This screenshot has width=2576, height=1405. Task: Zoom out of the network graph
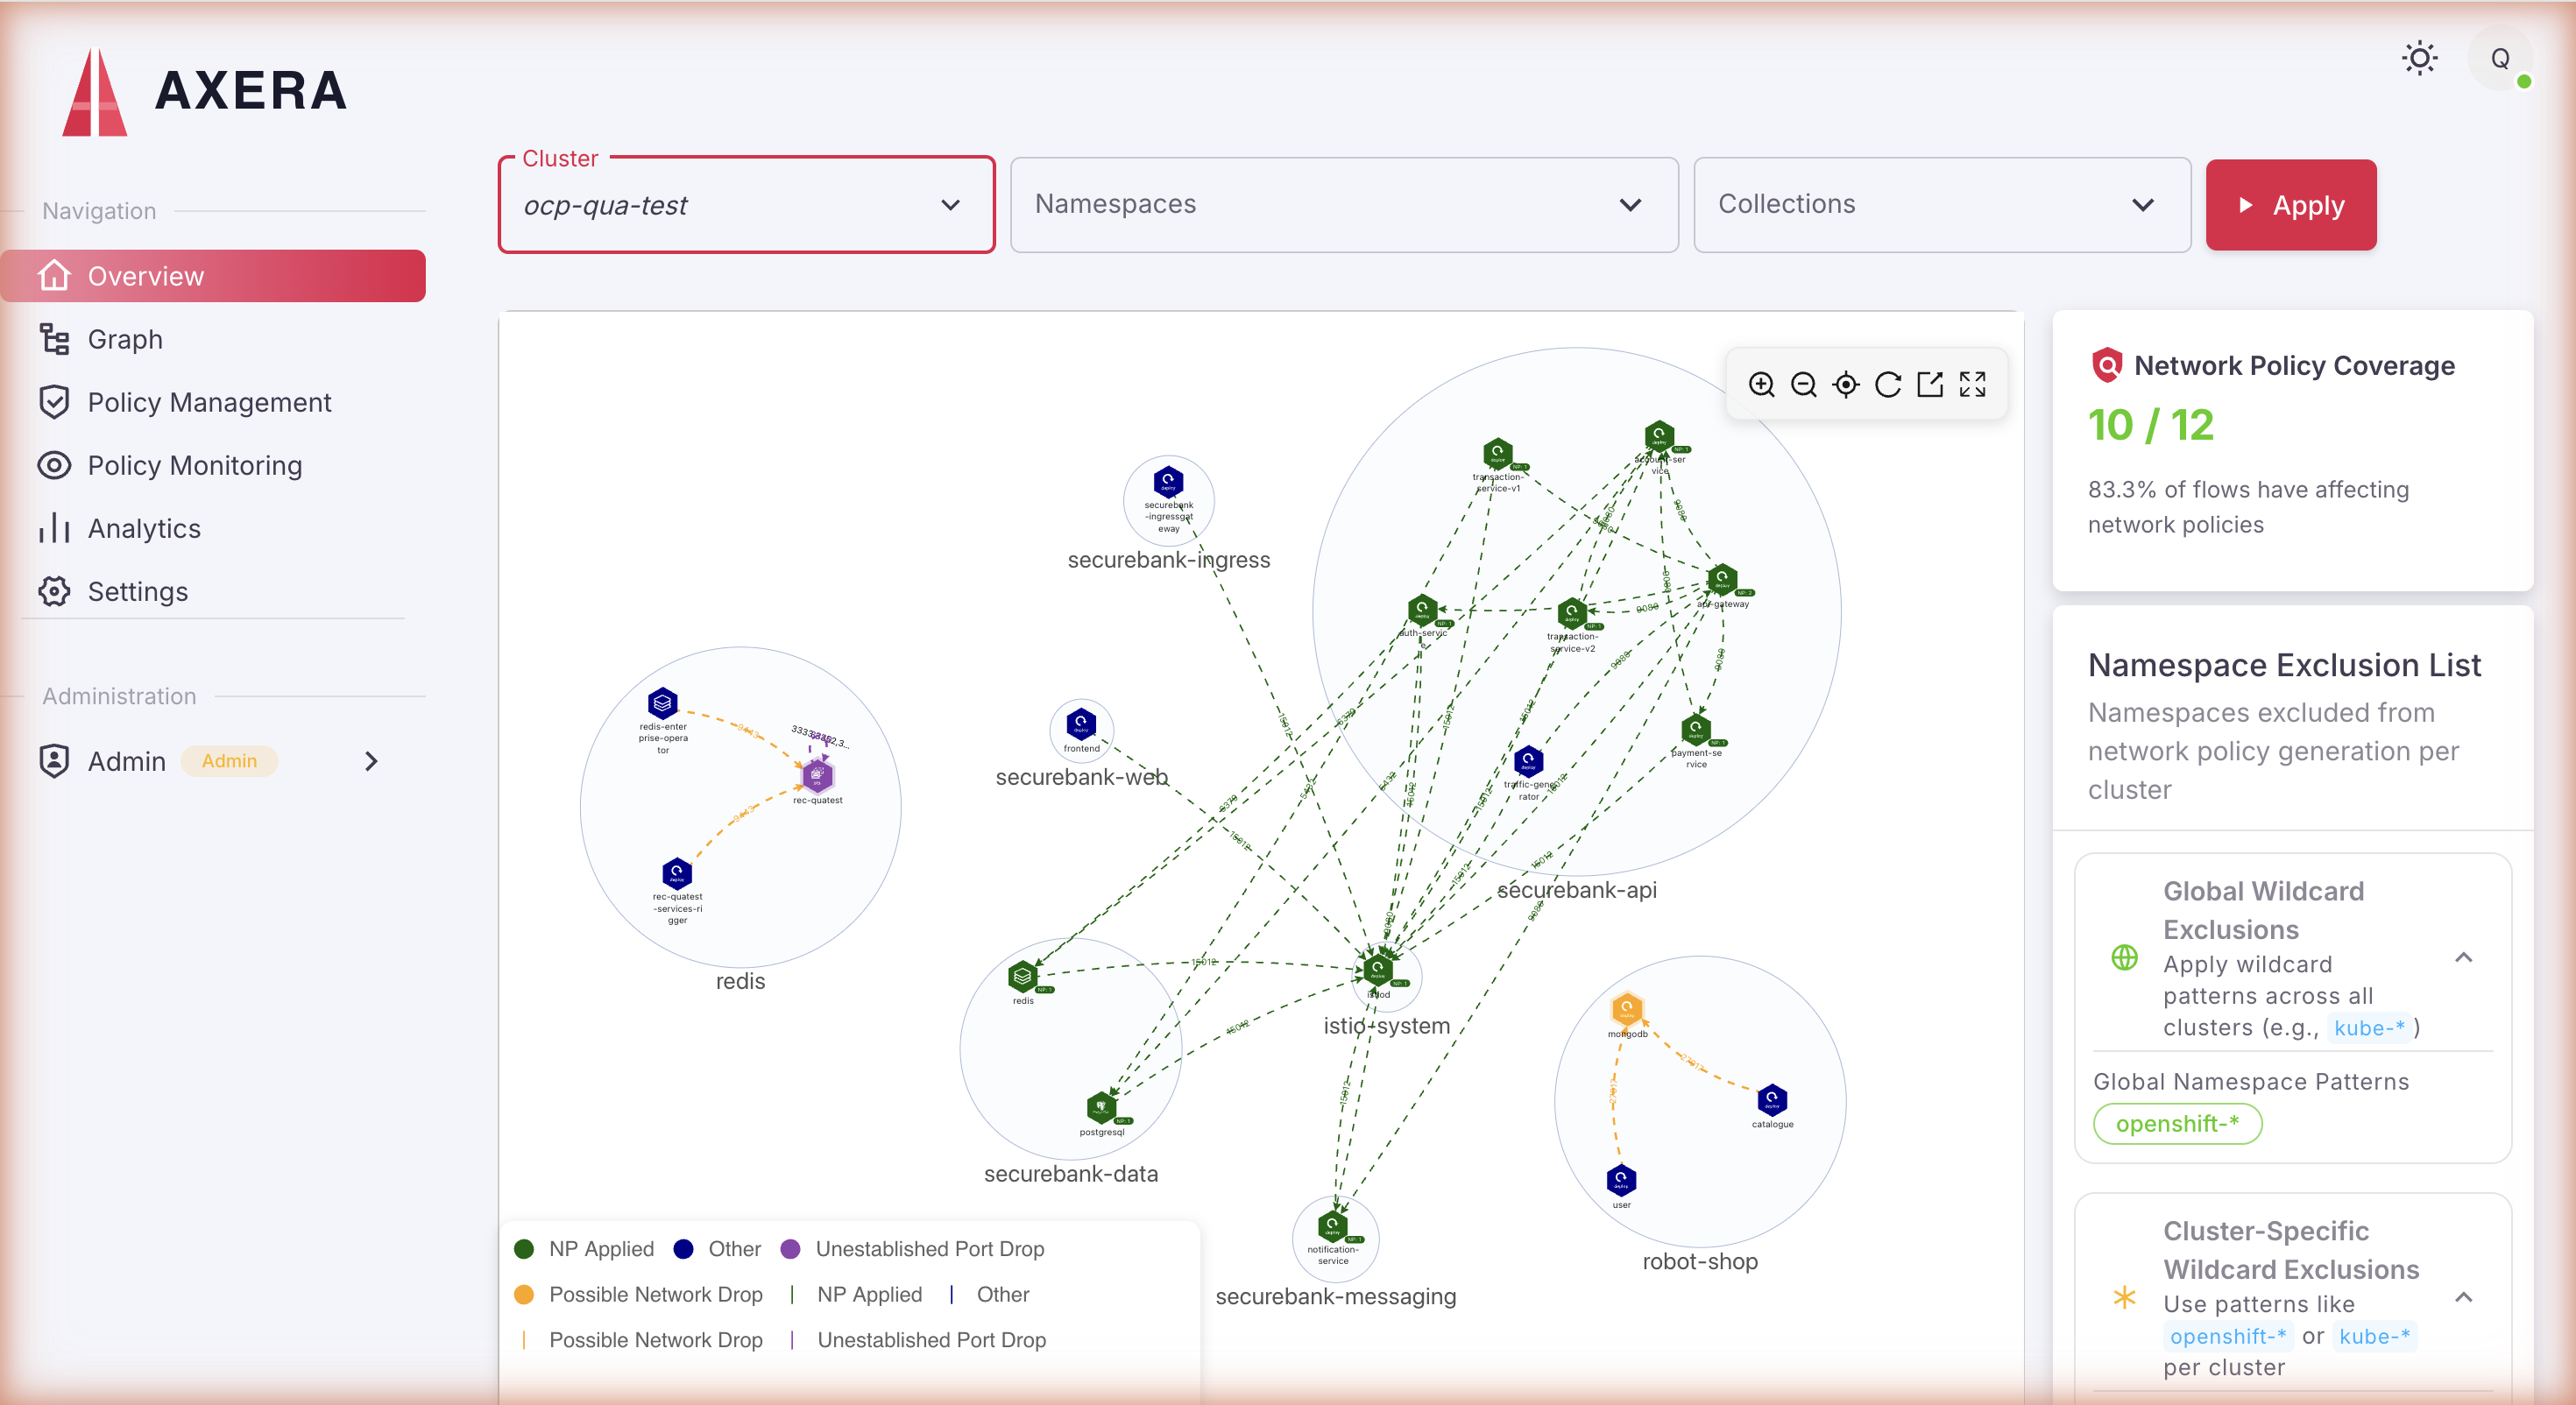tap(1803, 385)
